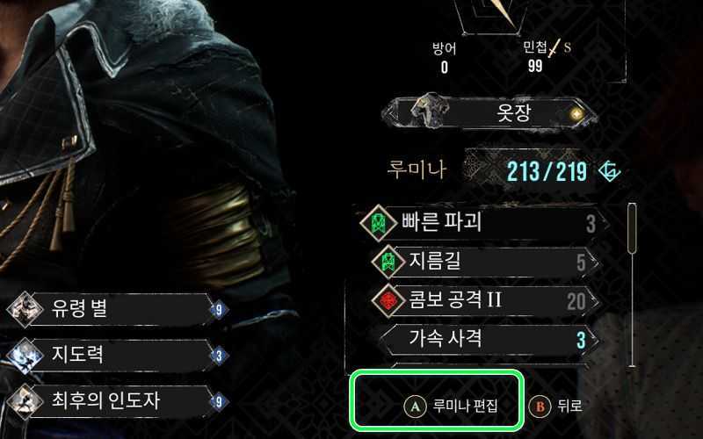Go back with the 뒤로 button
703x439 pixels.
556,407
